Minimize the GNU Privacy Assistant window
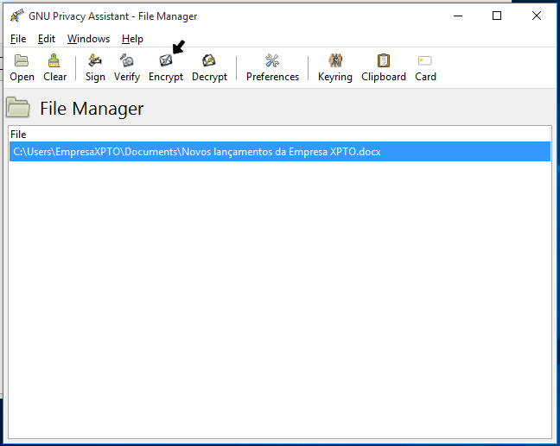 click(458, 16)
